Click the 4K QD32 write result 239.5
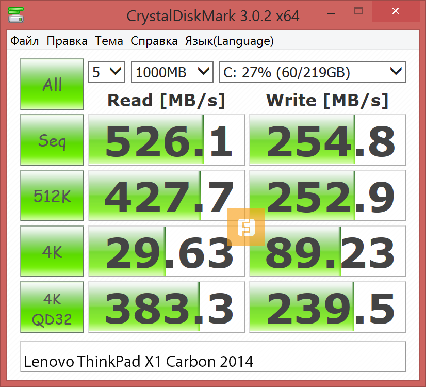This screenshot has height=387, width=426. click(x=327, y=308)
